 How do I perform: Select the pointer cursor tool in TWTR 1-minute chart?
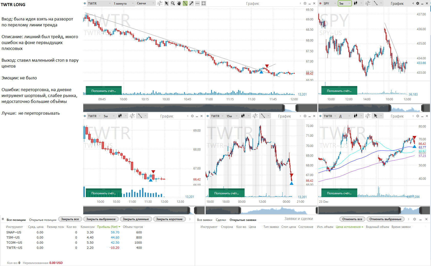pos(167,3)
